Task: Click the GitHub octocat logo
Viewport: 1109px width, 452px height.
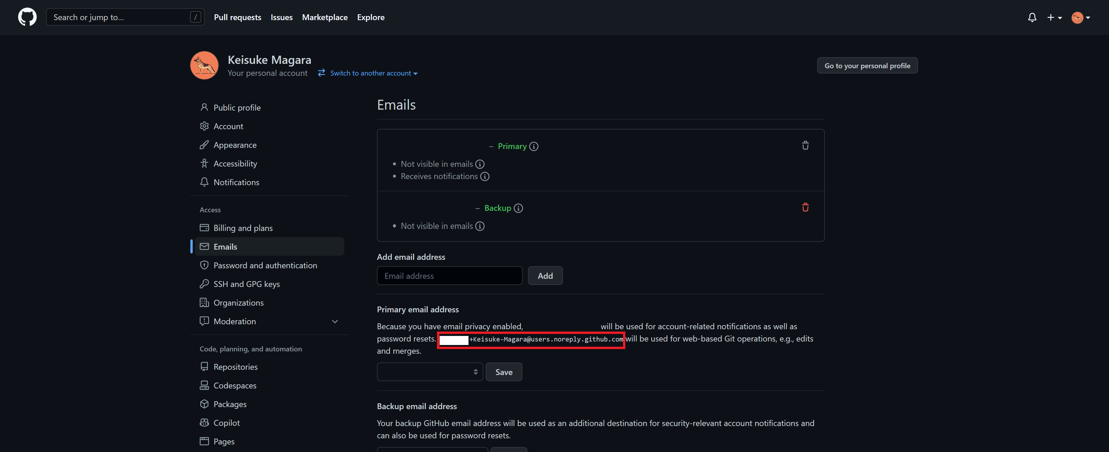Action: (27, 17)
